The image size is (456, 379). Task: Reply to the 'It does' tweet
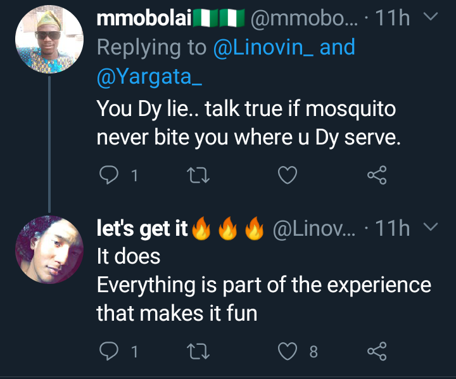109,351
